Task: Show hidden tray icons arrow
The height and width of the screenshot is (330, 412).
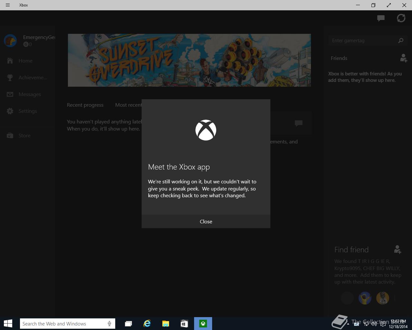Action: pyautogui.click(x=348, y=324)
